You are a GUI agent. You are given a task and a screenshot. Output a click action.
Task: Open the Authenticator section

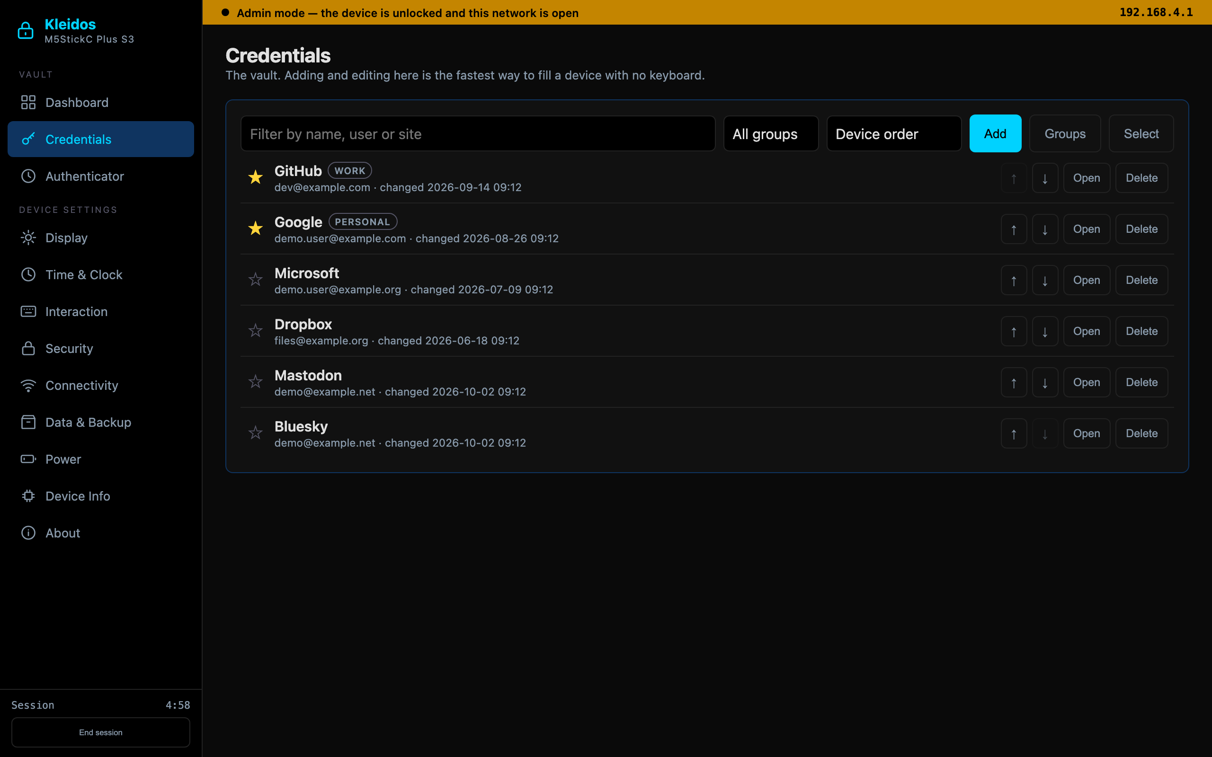(101, 176)
